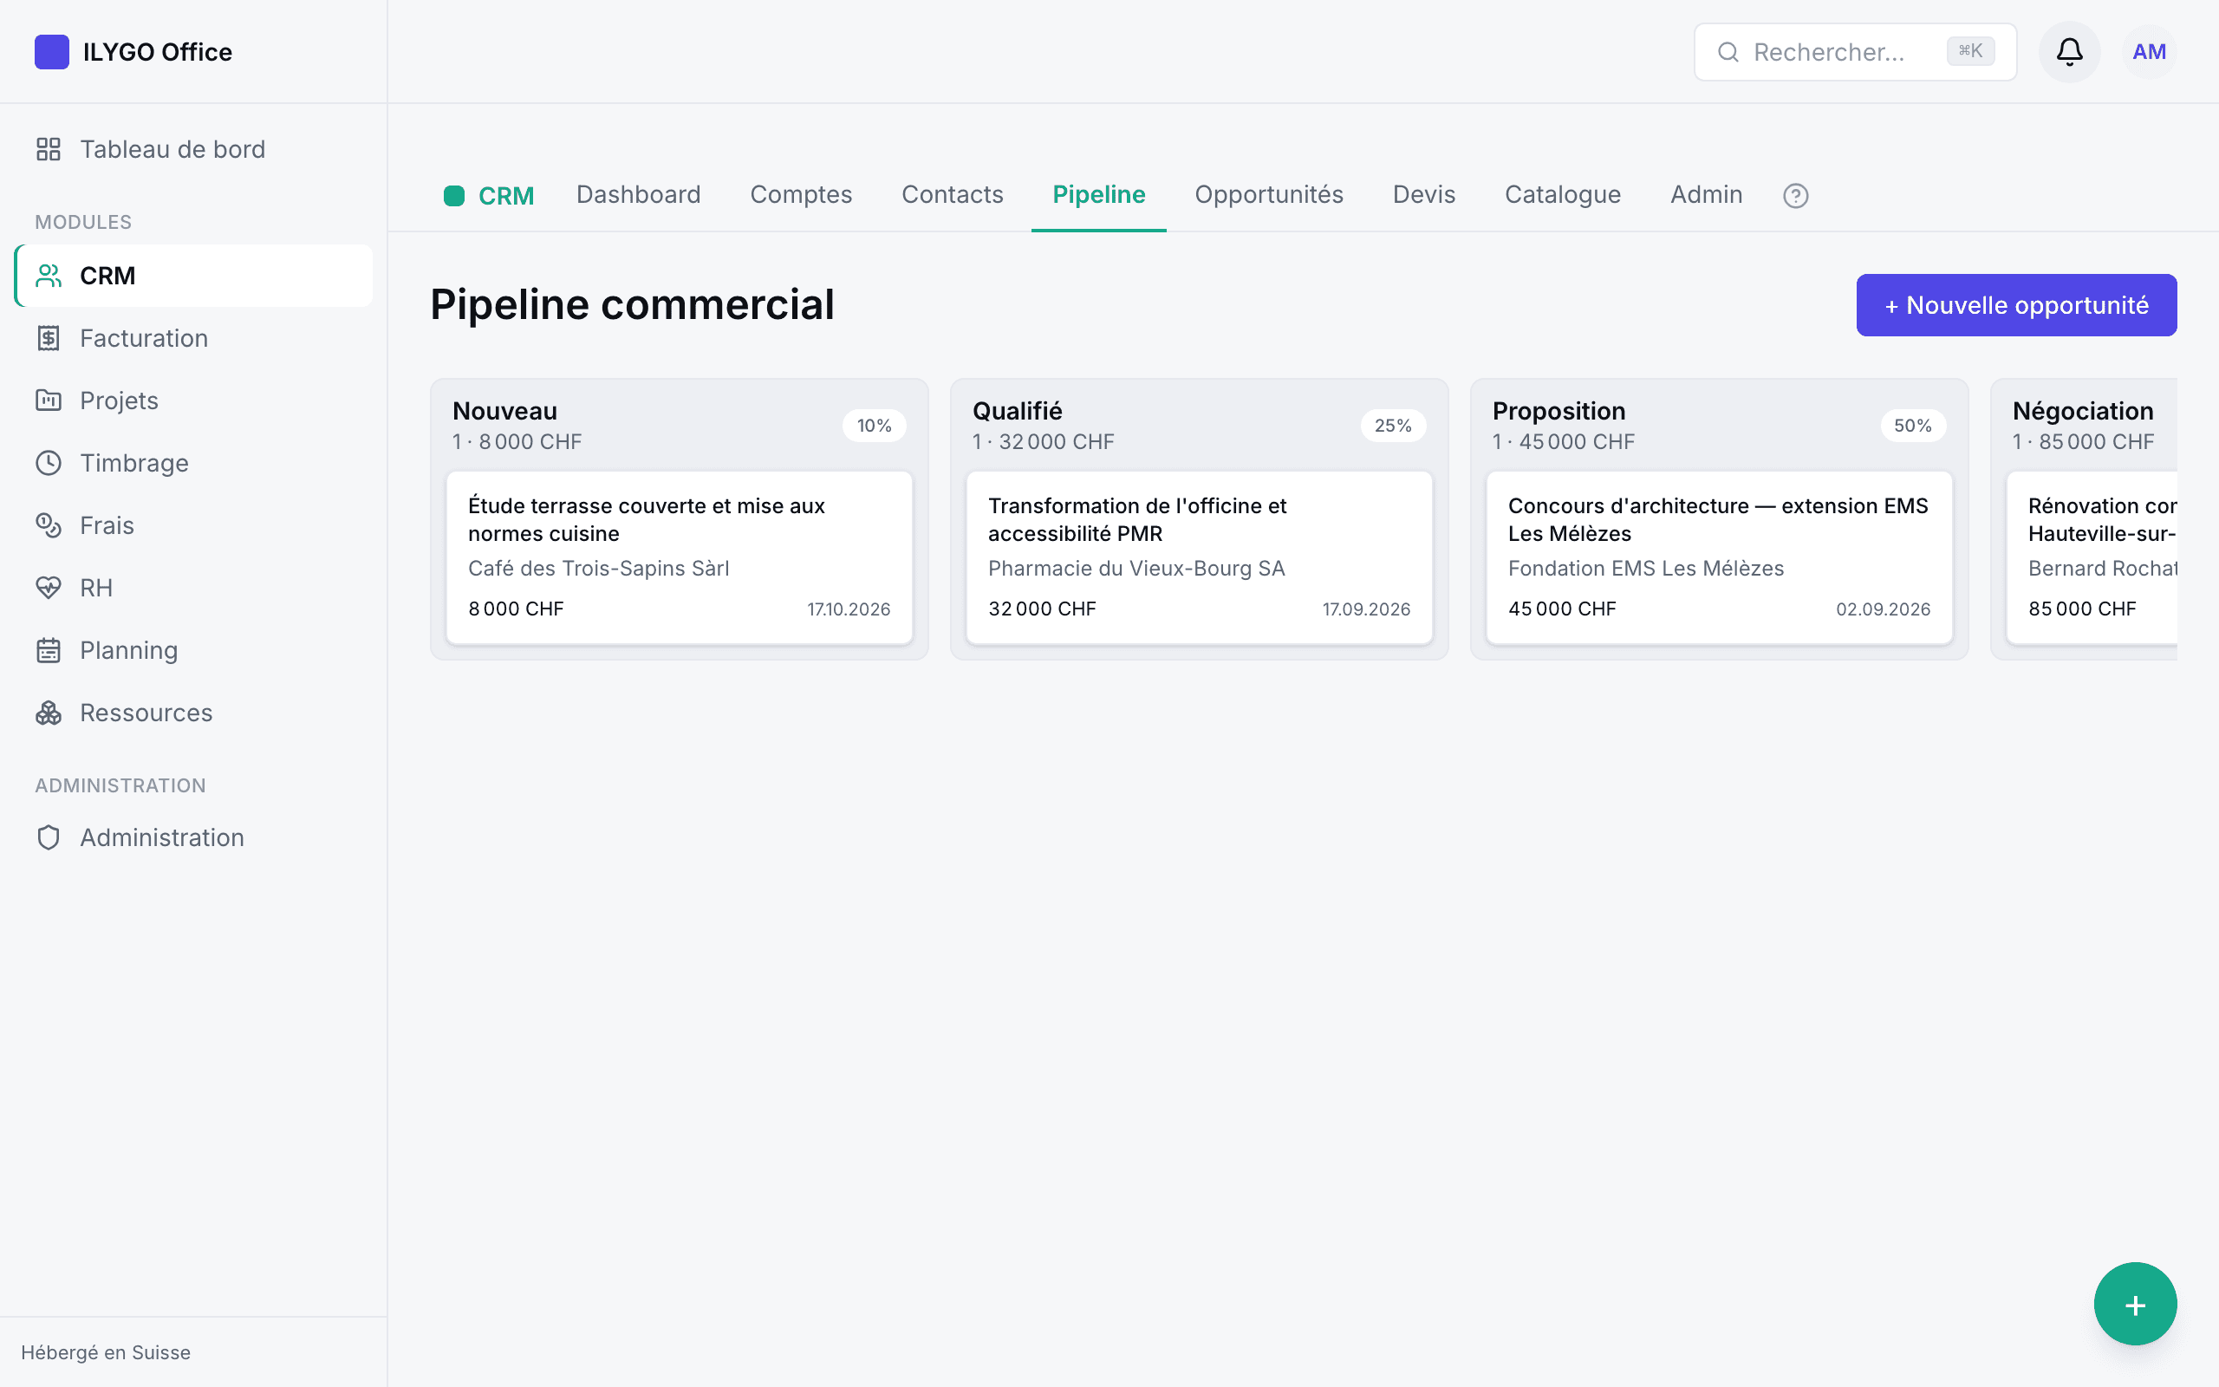Click the Frais coins icon

49,524
